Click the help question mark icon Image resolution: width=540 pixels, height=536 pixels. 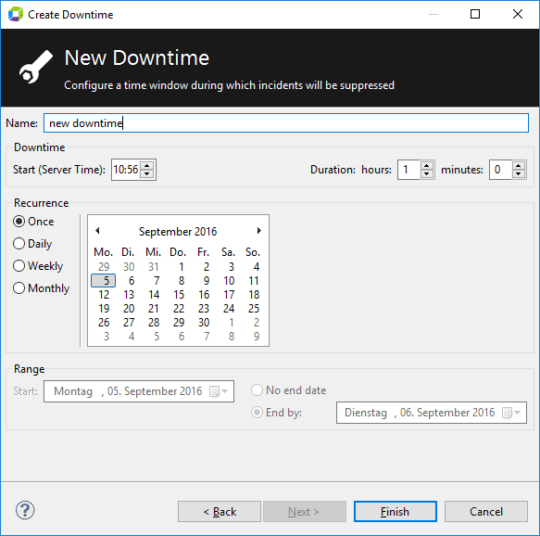[x=25, y=510]
